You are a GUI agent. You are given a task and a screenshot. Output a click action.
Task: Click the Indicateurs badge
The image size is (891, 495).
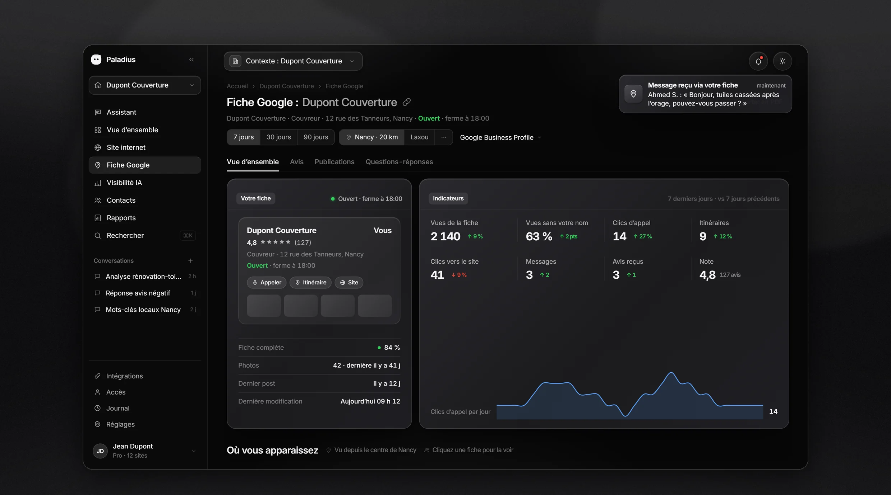[448, 198]
